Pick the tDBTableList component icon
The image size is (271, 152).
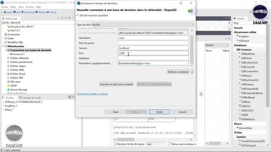pyautogui.click(x=240, y=119)
